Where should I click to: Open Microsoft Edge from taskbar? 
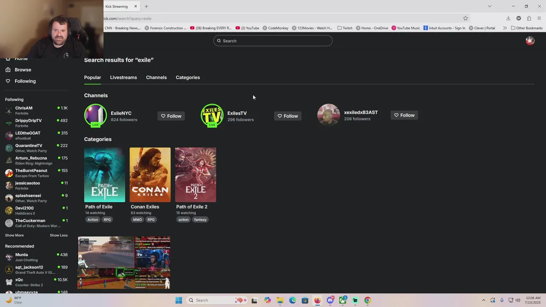pos(293,300)
